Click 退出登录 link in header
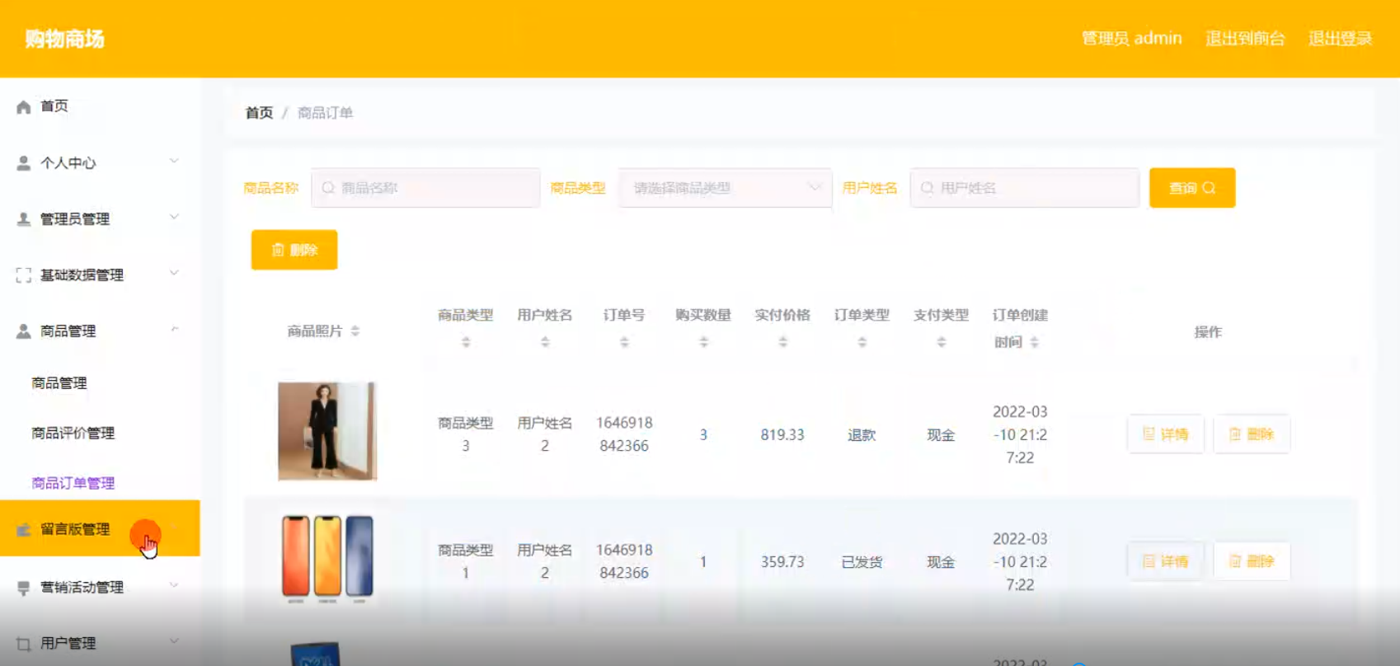Screen dimensions: 1400x666 pyautogui.click(x=1341, y=39)
